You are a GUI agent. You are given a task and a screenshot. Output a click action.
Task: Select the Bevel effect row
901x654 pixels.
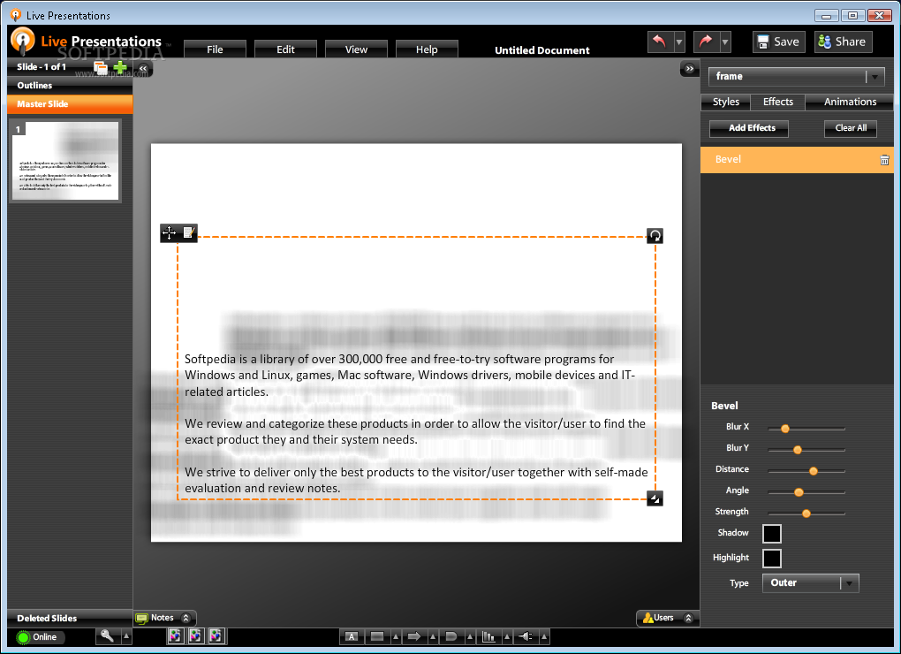(797, 160)
